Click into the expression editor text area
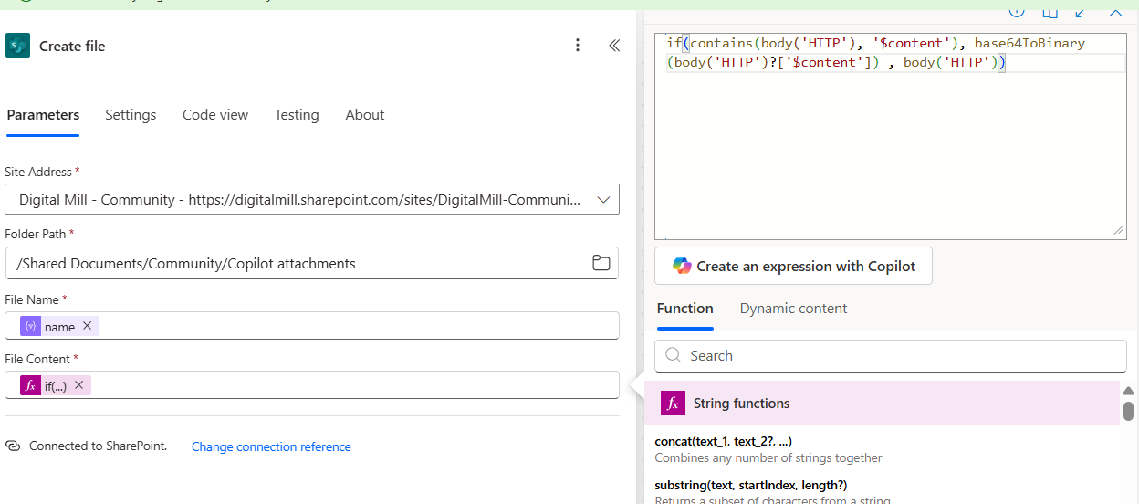 [890, 137]
